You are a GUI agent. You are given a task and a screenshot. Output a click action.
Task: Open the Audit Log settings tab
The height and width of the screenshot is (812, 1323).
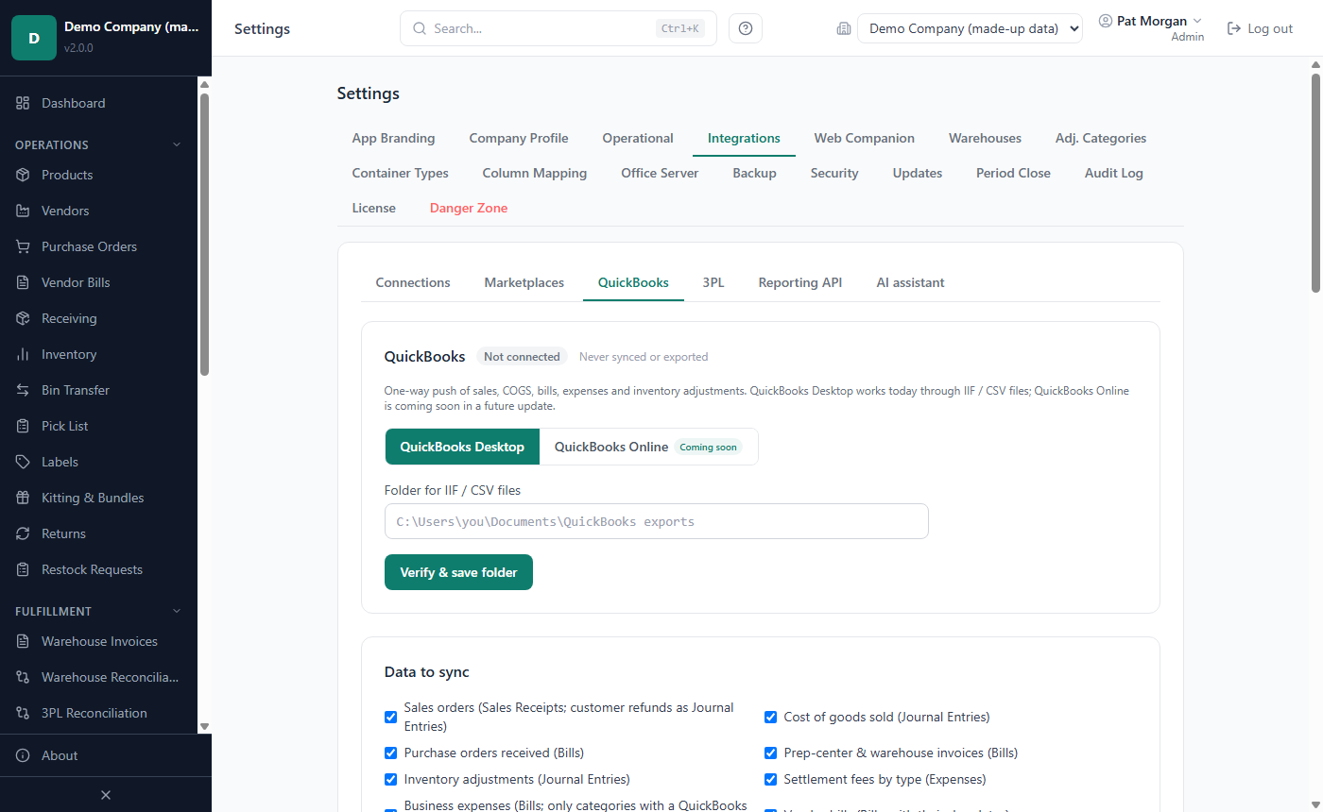(x=1113, y=173)
